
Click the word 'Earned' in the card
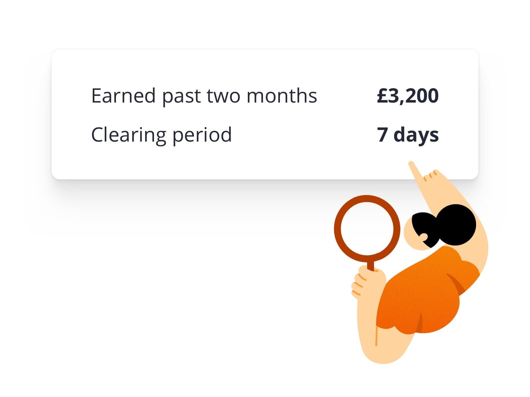pyautogui.click(x=124, y=96)
